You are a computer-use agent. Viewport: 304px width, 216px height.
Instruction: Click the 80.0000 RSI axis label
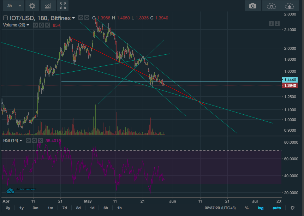(291, 142)
